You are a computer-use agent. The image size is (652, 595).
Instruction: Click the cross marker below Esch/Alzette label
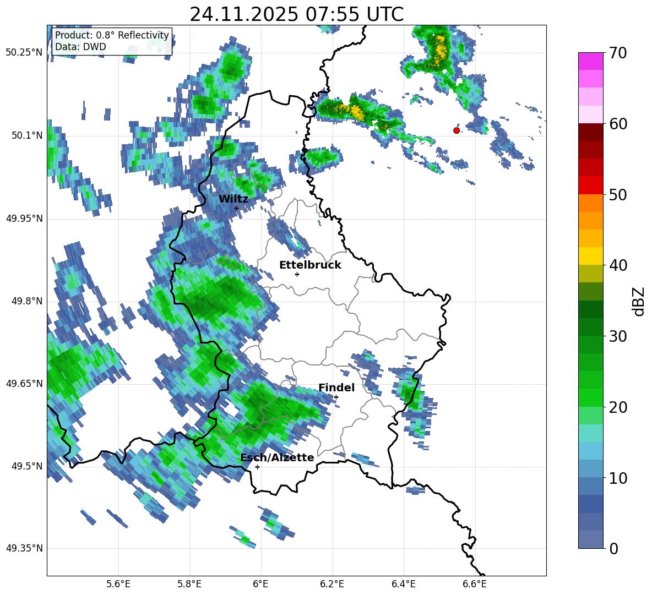click(257, 467)
